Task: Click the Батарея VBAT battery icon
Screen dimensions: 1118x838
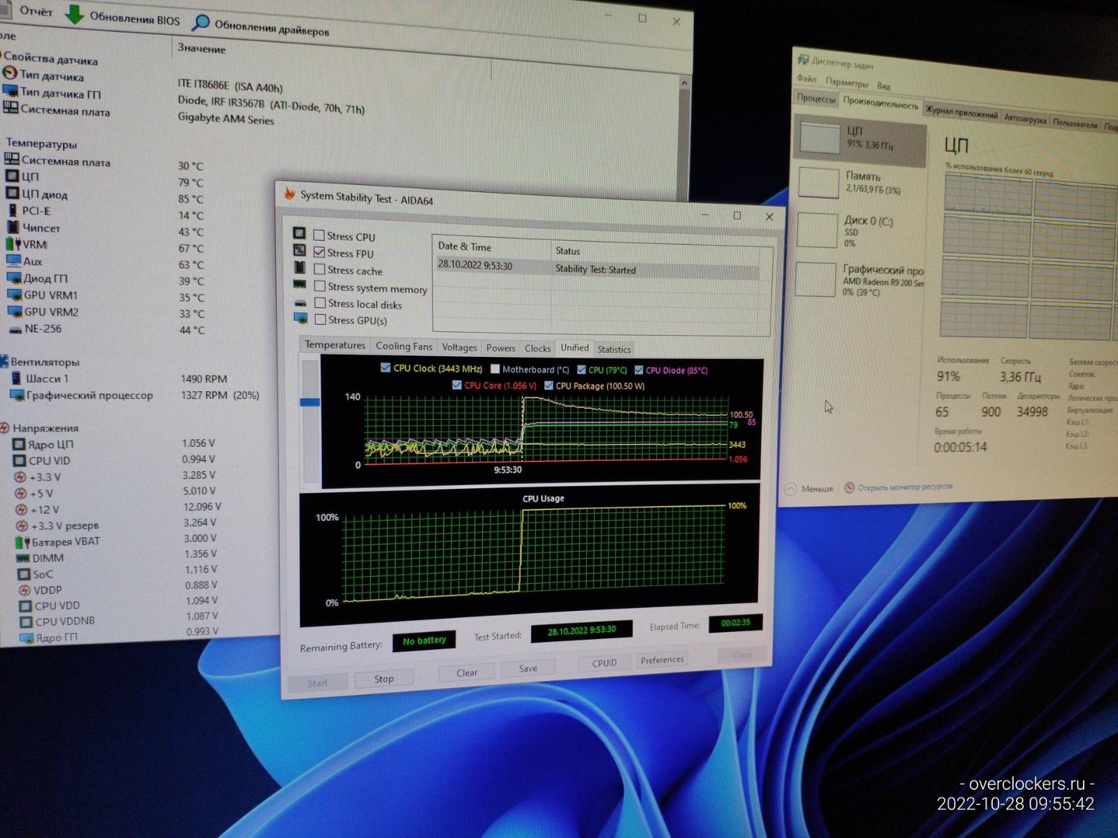Action: tap(22, 542)
